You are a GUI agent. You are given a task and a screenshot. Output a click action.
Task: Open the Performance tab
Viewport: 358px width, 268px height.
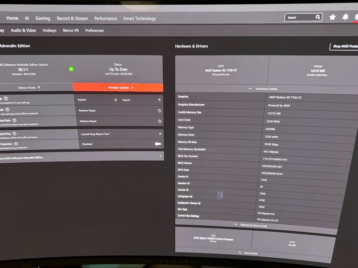pos(105,19)
